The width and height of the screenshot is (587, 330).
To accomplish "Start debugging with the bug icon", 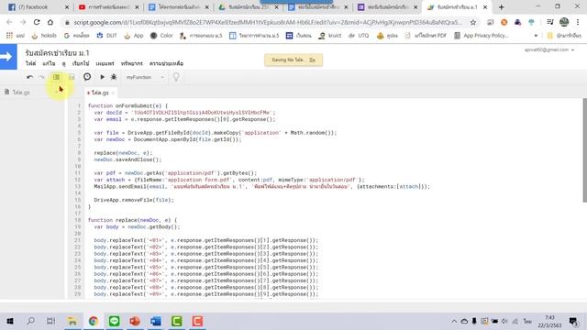I will pyautogui.click(x=114, y=77).
